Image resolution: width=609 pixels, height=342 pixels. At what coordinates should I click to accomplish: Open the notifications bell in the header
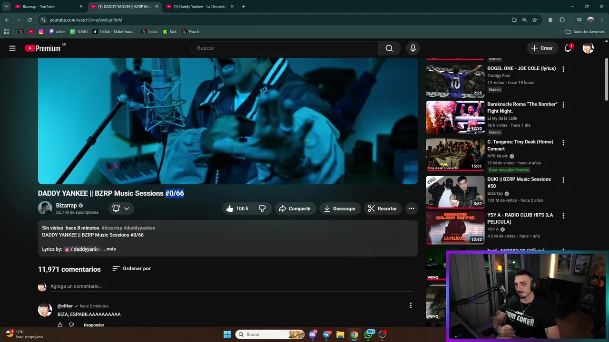pyautogui.click(x=568, y=48)
